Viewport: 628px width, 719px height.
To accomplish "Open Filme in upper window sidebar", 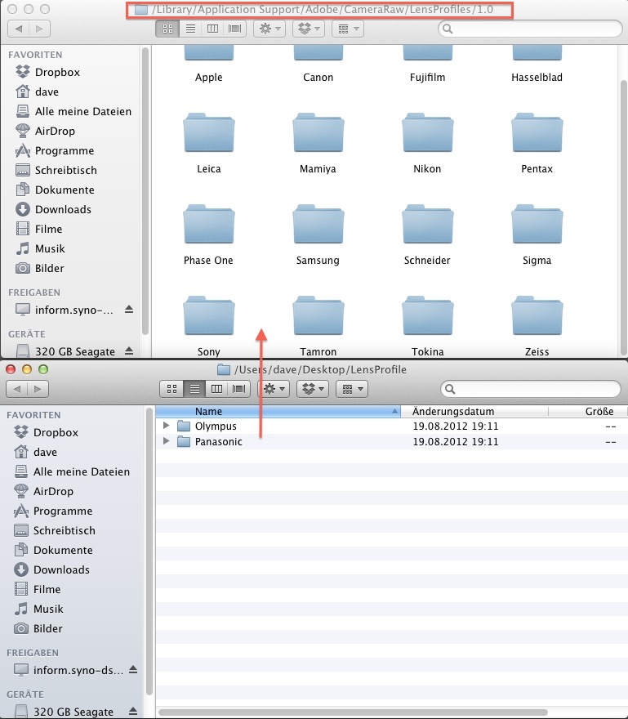I will [38, 230].
